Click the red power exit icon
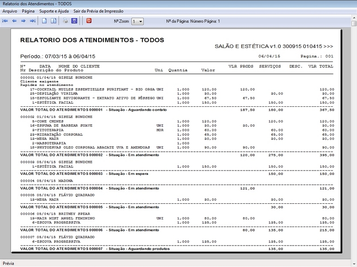This screenshot has width=357, height=267. tap(89, 20)
